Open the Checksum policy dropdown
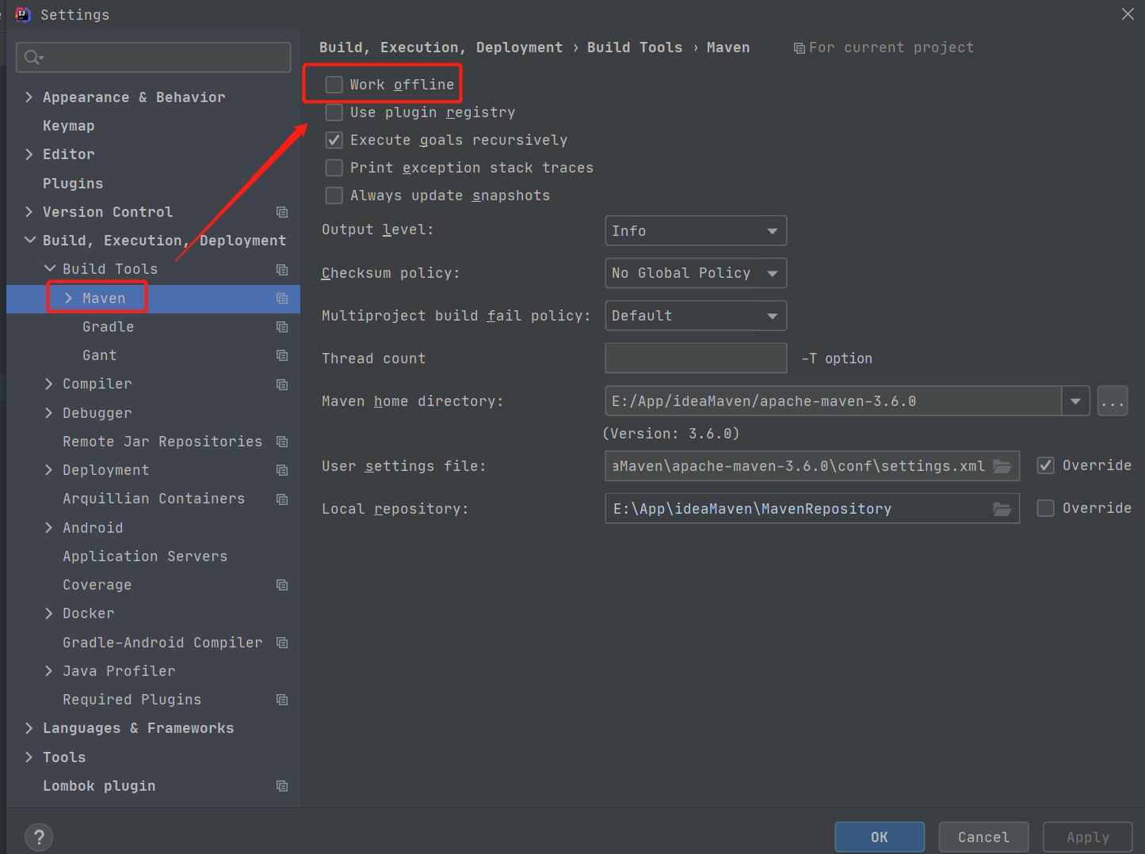The width and height of the screenshot is (1145, 854). point(696,273)
